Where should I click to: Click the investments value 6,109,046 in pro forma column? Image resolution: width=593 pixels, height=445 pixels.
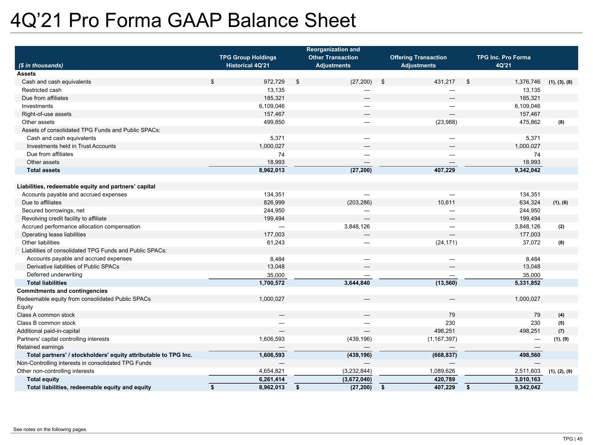pyautogui.click(x=527, y=106)
